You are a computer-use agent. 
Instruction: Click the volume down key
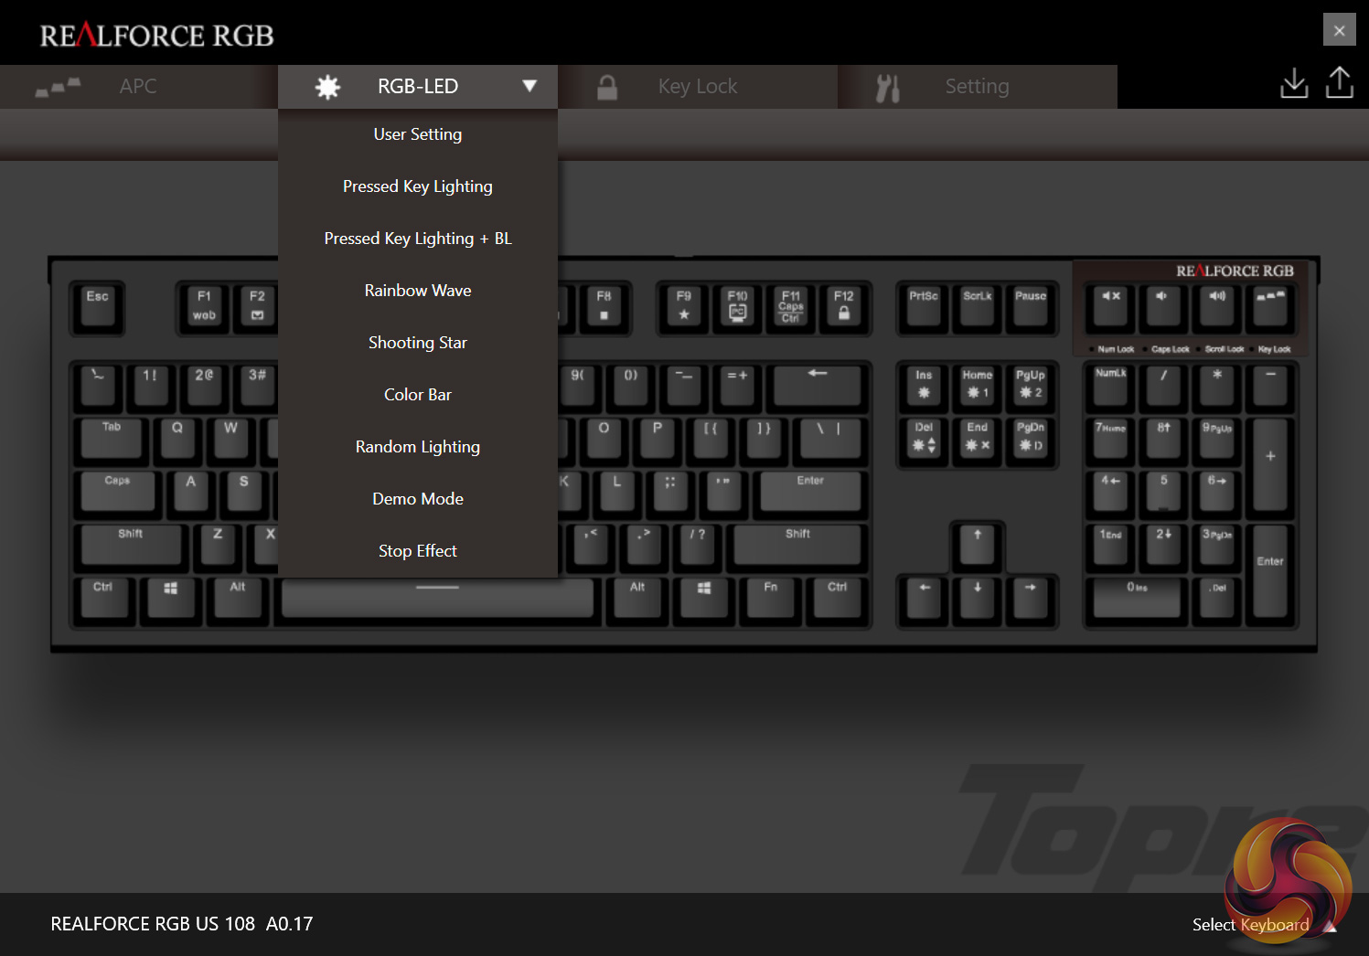click(1164, 306)
